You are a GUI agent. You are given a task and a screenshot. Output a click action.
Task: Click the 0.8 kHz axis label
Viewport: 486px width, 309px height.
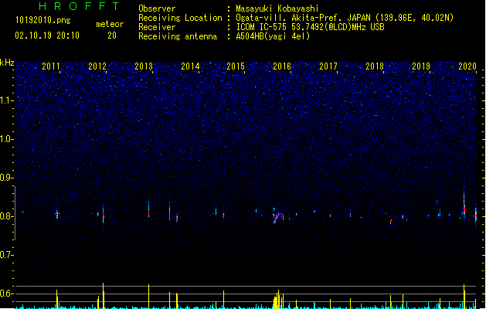pyautogui.click(x=6, y=216)
